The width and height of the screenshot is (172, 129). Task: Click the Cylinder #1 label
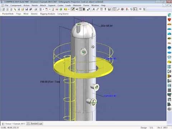coord(110,59)
